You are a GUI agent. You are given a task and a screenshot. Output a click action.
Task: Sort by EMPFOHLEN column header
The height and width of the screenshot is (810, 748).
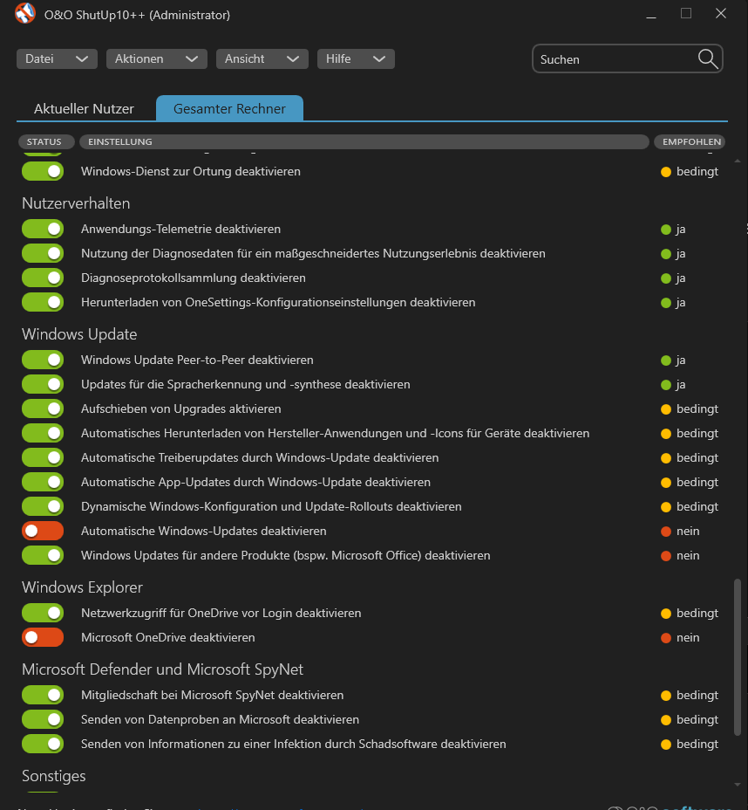click(x=690, y=141)
